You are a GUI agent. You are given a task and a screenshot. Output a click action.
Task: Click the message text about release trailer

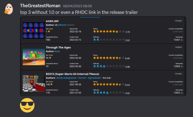pos(79,12)
